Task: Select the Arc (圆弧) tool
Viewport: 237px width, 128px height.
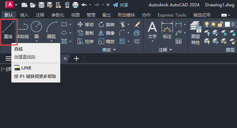Action: [51, 30]
